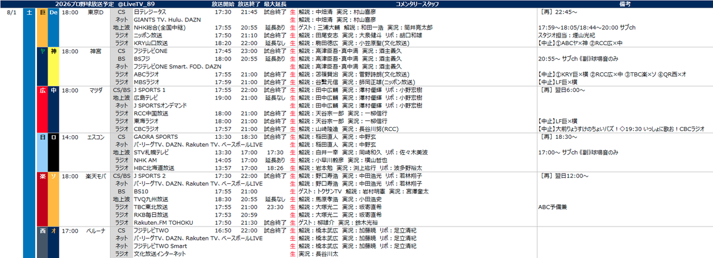Viewport: 713px width, 258px height.
Task: Click the remark '［再］翌日12:00～'
Action: [x=564, y=176]
